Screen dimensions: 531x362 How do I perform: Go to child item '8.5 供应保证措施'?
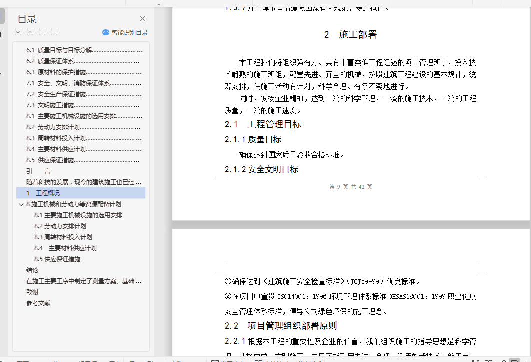click(x=57, y=259)
